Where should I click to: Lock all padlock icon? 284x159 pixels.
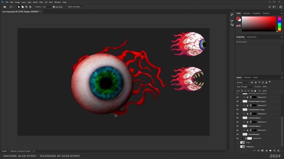point(255,91)
